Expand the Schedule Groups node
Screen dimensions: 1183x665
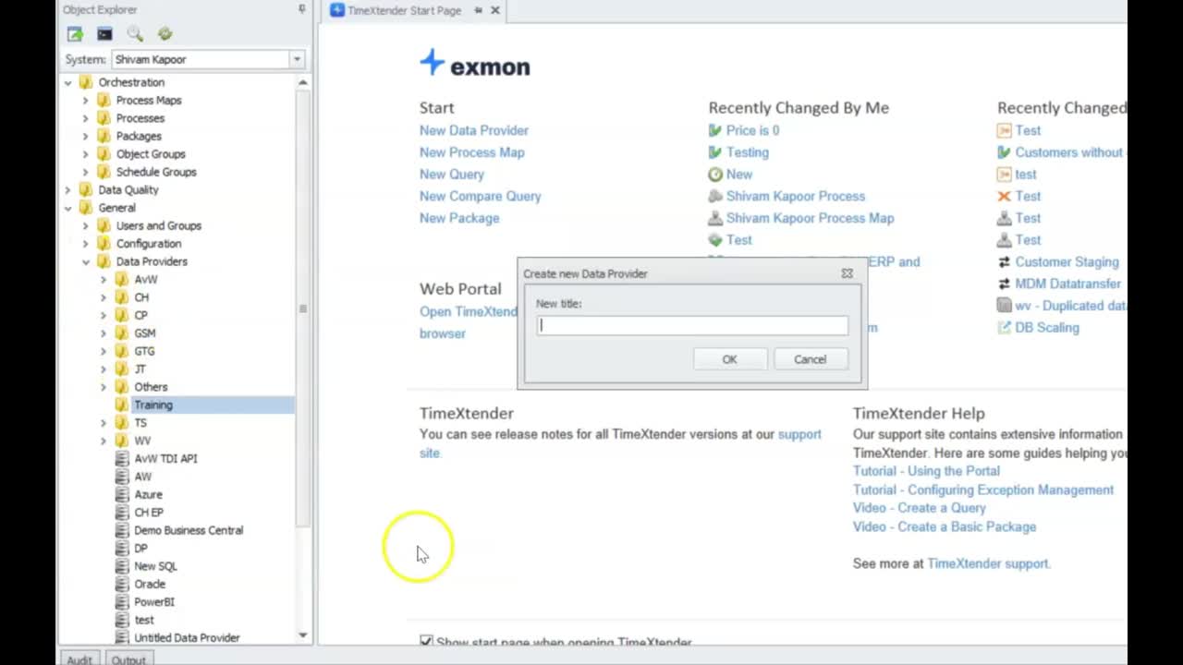click(85, 173)
